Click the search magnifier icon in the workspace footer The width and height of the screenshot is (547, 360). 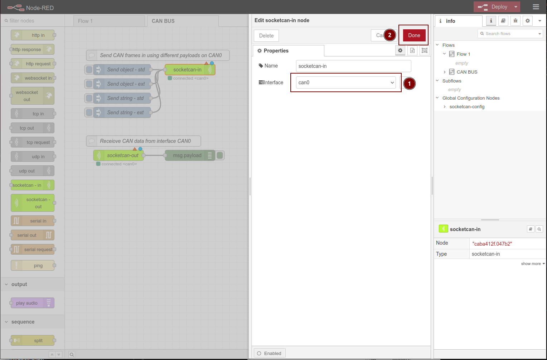pyautogui.click(x=72, y=354)
